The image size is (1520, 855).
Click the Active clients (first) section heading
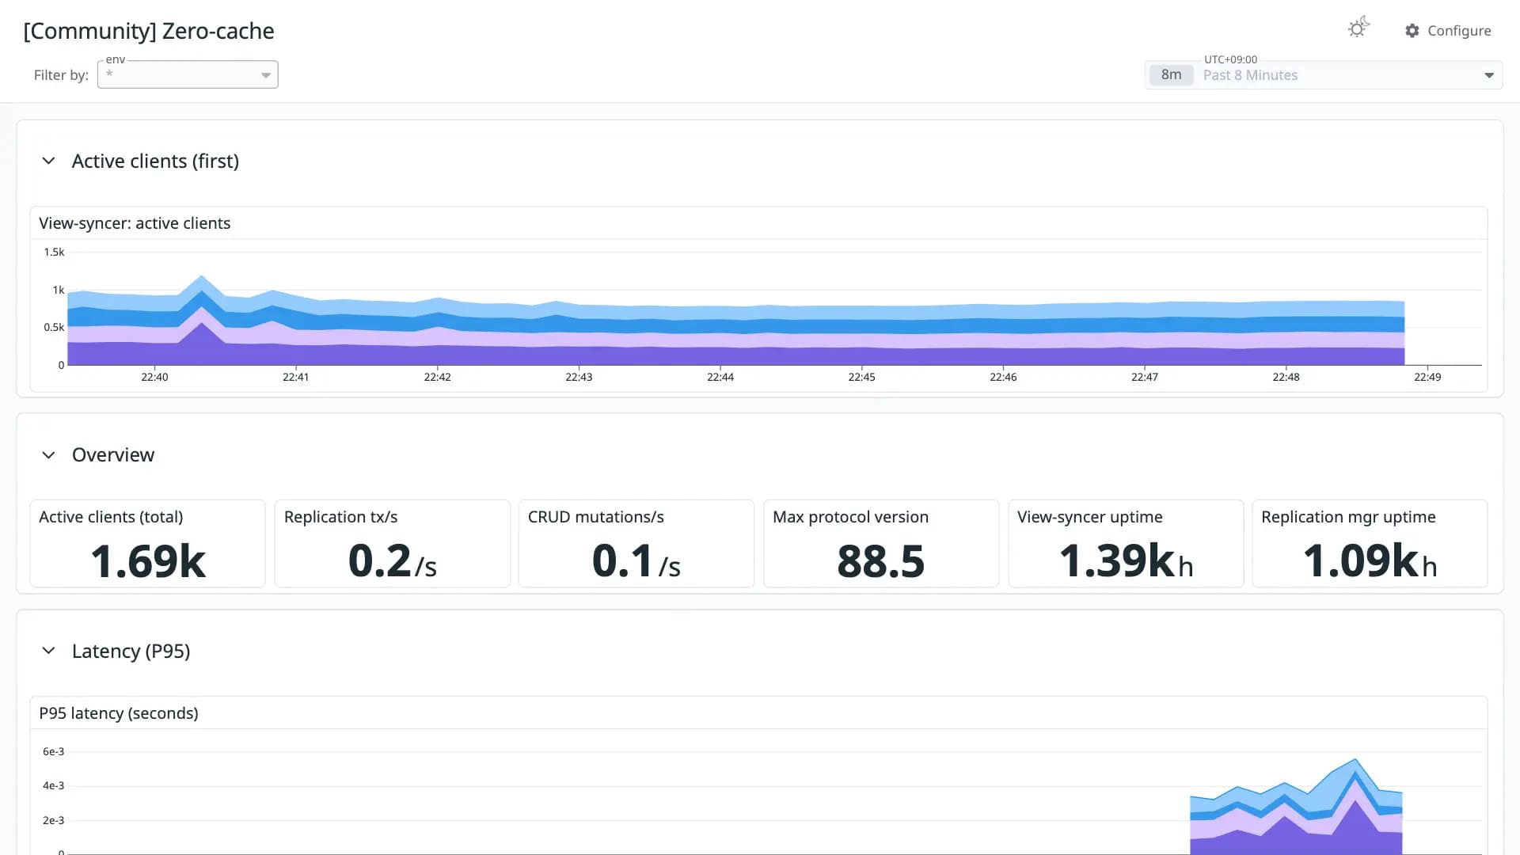[x=155, y=161]
